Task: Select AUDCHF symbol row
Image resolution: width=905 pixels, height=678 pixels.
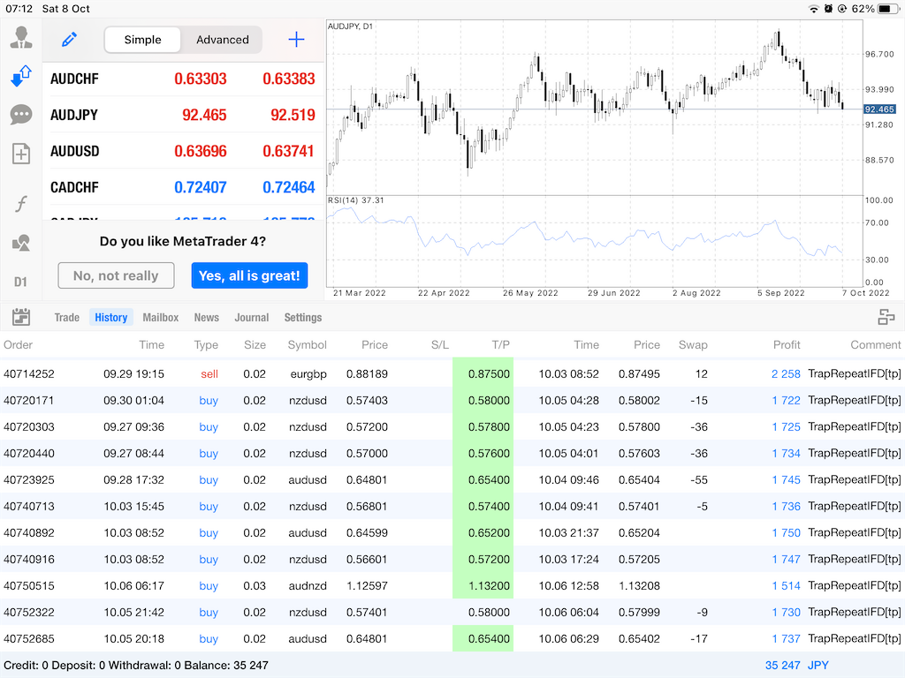Action: click(184, 79)
